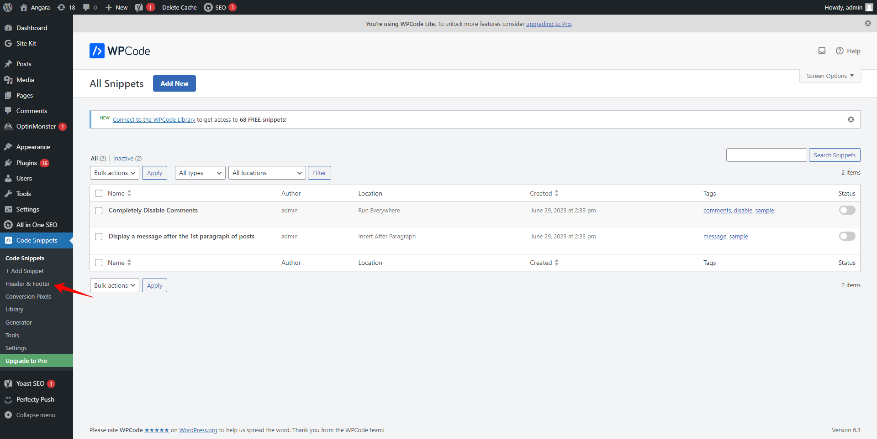
Task: Open OptinMonster in the sidebar
Action: 37,126
